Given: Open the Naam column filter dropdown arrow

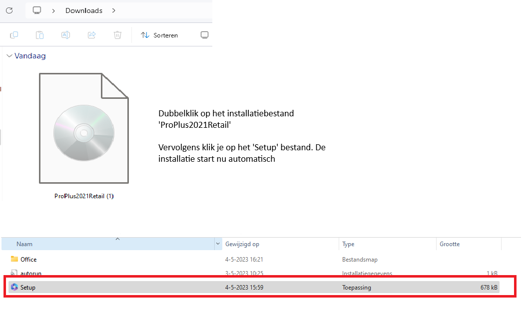Looking at the screenshot, I should pos(218,244).
